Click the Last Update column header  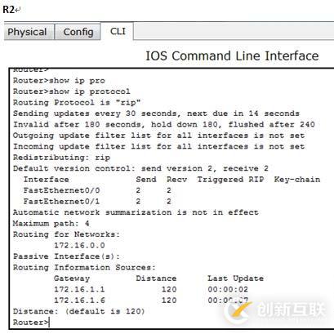[235, 278]
